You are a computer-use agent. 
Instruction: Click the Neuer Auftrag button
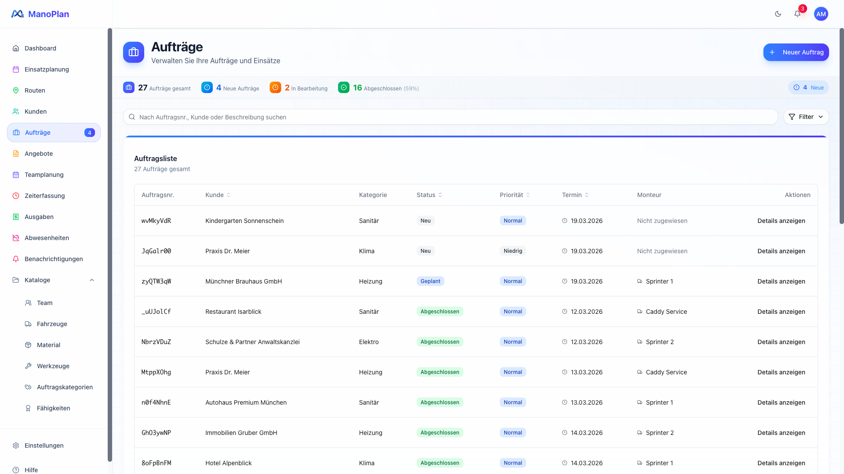click(x=796, y=52)
